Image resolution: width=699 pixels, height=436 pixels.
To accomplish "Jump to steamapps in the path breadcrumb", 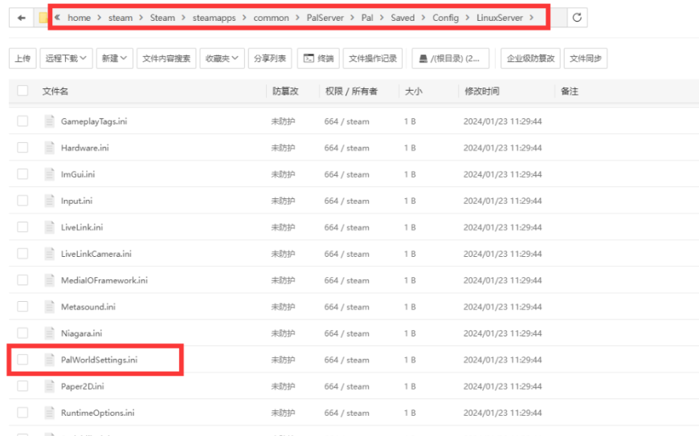I will pyautogui.click(x=214, y=18).
